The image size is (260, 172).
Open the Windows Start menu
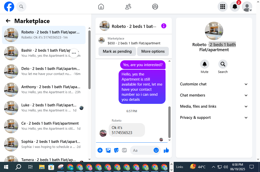[x=6, y=167]
